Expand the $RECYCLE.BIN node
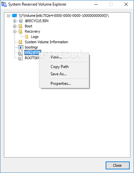The width and height of the screenshot is (134, 173). (15, 21)
